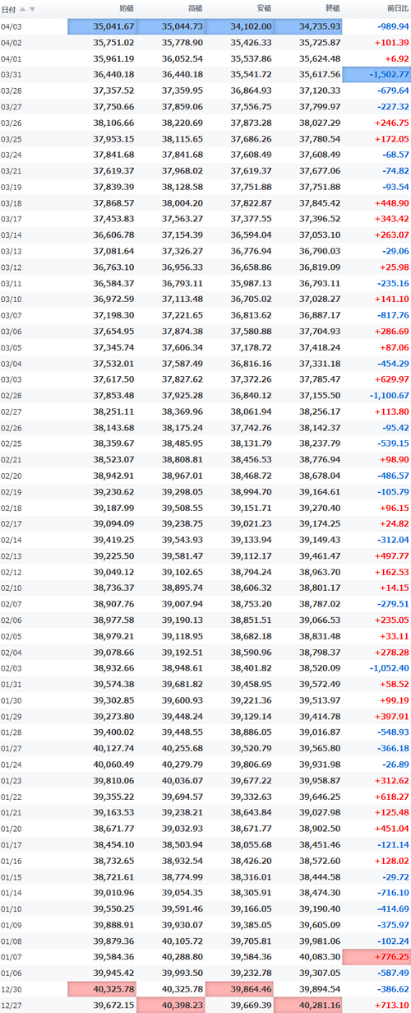Click the highlighted change value +776.25

pyautogui.click(x=376, y=957)
